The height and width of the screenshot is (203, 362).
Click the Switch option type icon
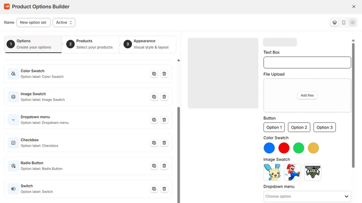[x=13, y=189]
